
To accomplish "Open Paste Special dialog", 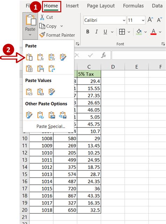I will pos(51,126).
